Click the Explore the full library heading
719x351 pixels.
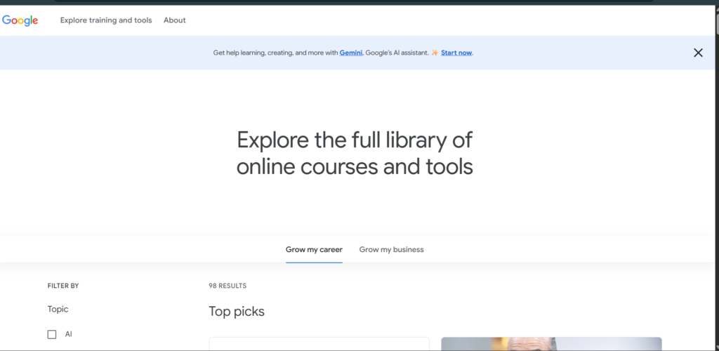tap(355, 153)
